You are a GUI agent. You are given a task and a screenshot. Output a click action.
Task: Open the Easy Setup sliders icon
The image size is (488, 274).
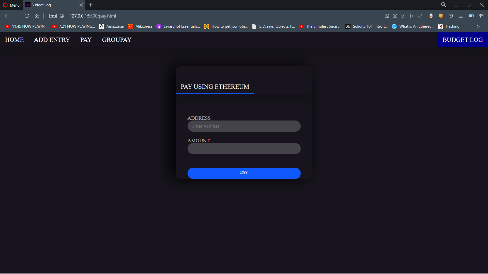(x=481, y=16)
